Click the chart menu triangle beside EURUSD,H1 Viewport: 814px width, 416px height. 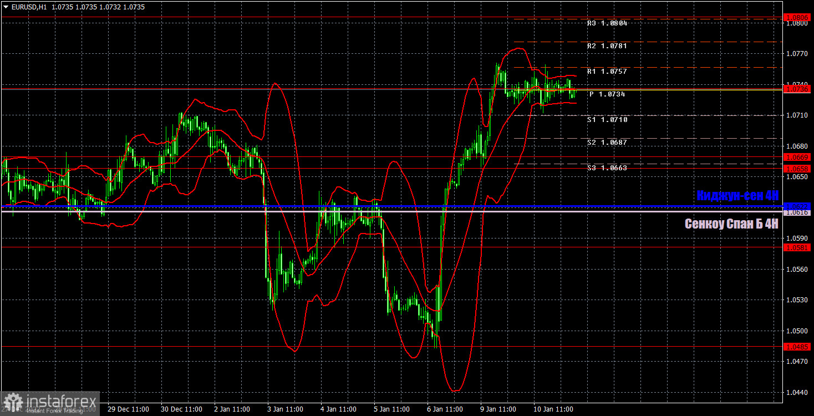(6, 7)
